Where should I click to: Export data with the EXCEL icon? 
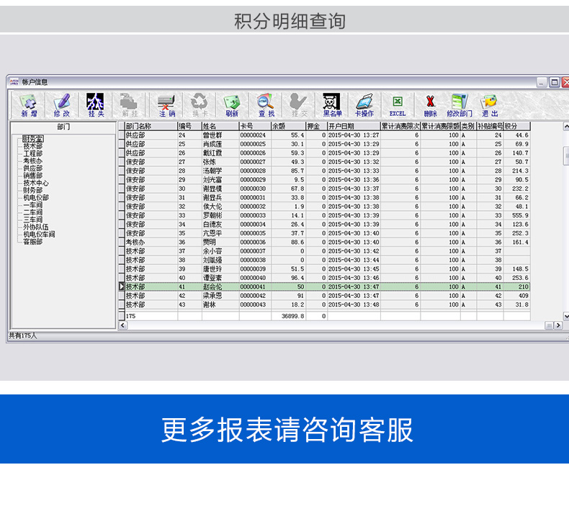click(x=398, y=104)
